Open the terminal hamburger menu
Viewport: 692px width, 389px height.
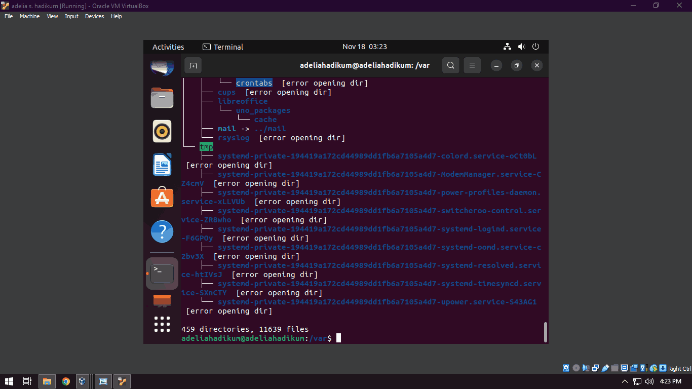click(x=472, y=65)
